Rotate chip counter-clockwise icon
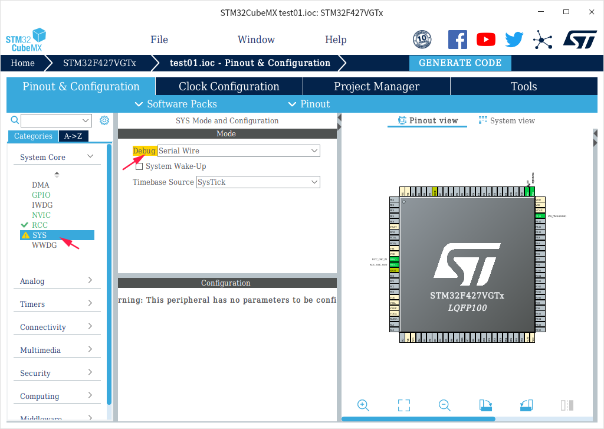Viewport: 604px width, 429px height. pos(526,405)
